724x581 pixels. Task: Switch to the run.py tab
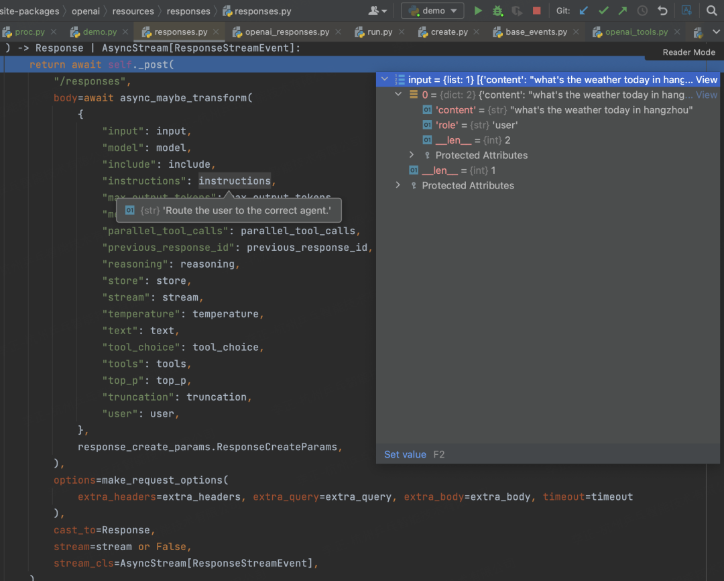379,32
